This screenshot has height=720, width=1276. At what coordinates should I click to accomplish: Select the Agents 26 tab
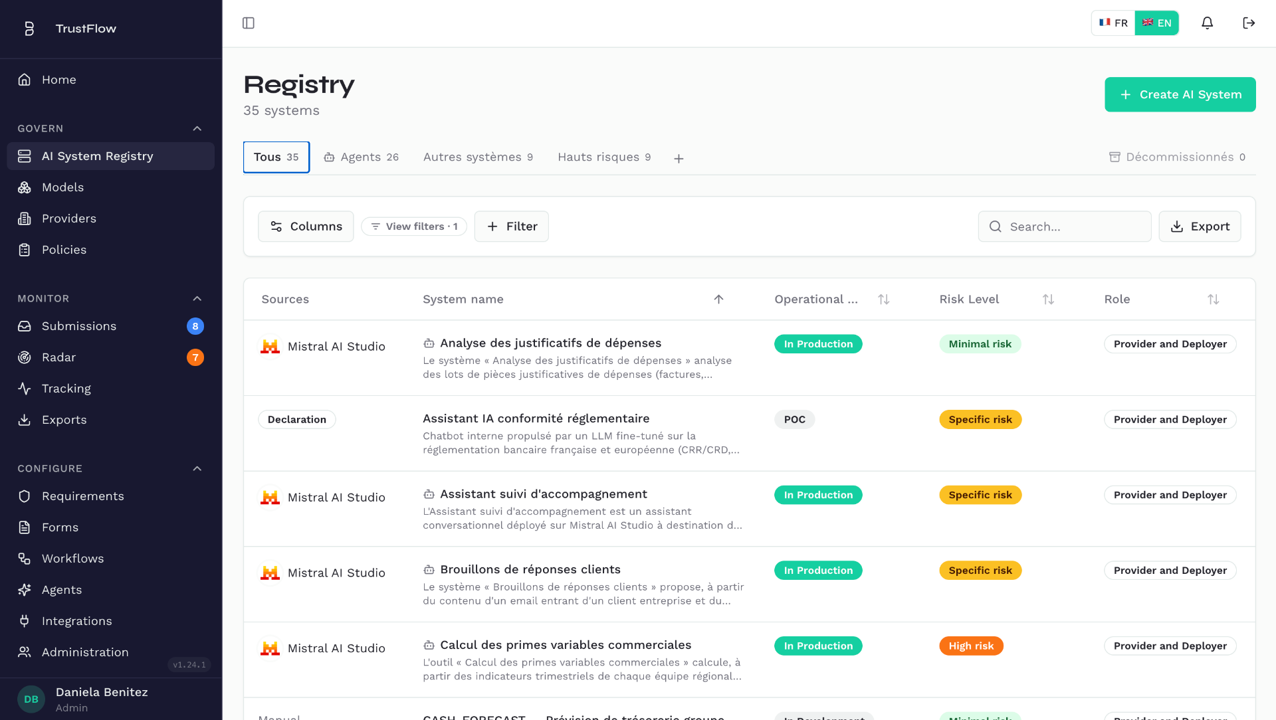(361, 157)
